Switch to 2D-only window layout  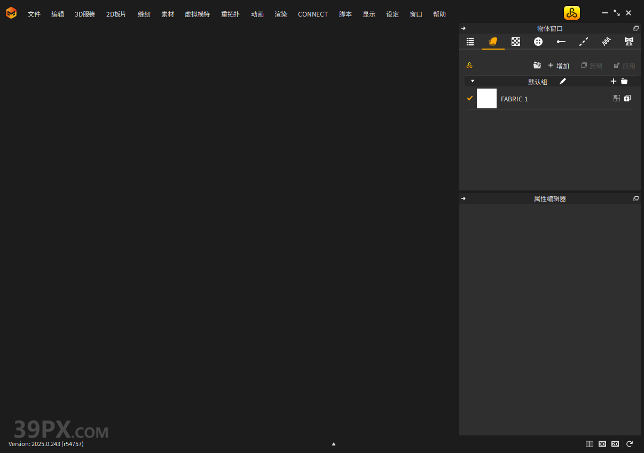[x=615, y=444]
